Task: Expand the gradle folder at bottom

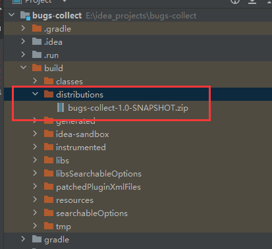Action: [23, 239]
